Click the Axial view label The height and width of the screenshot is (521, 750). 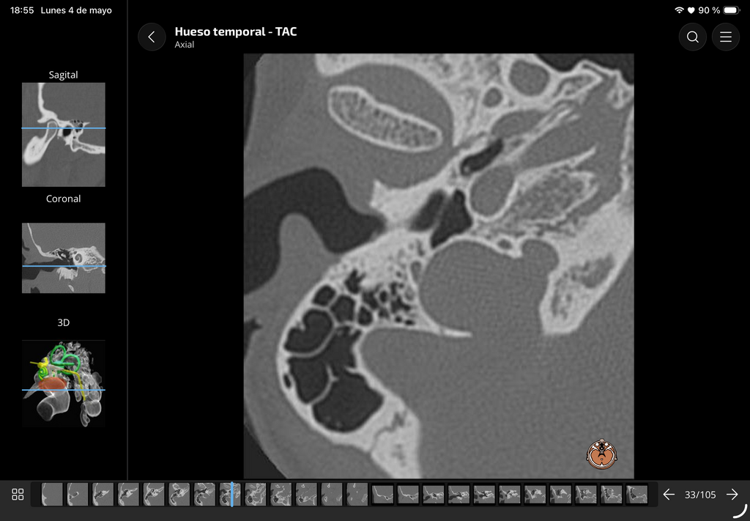point(184,45)
